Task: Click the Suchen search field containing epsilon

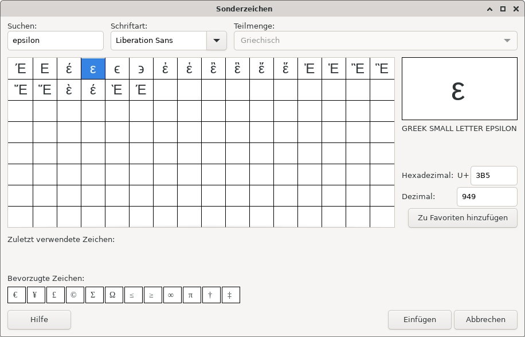Action: [56, 41]
